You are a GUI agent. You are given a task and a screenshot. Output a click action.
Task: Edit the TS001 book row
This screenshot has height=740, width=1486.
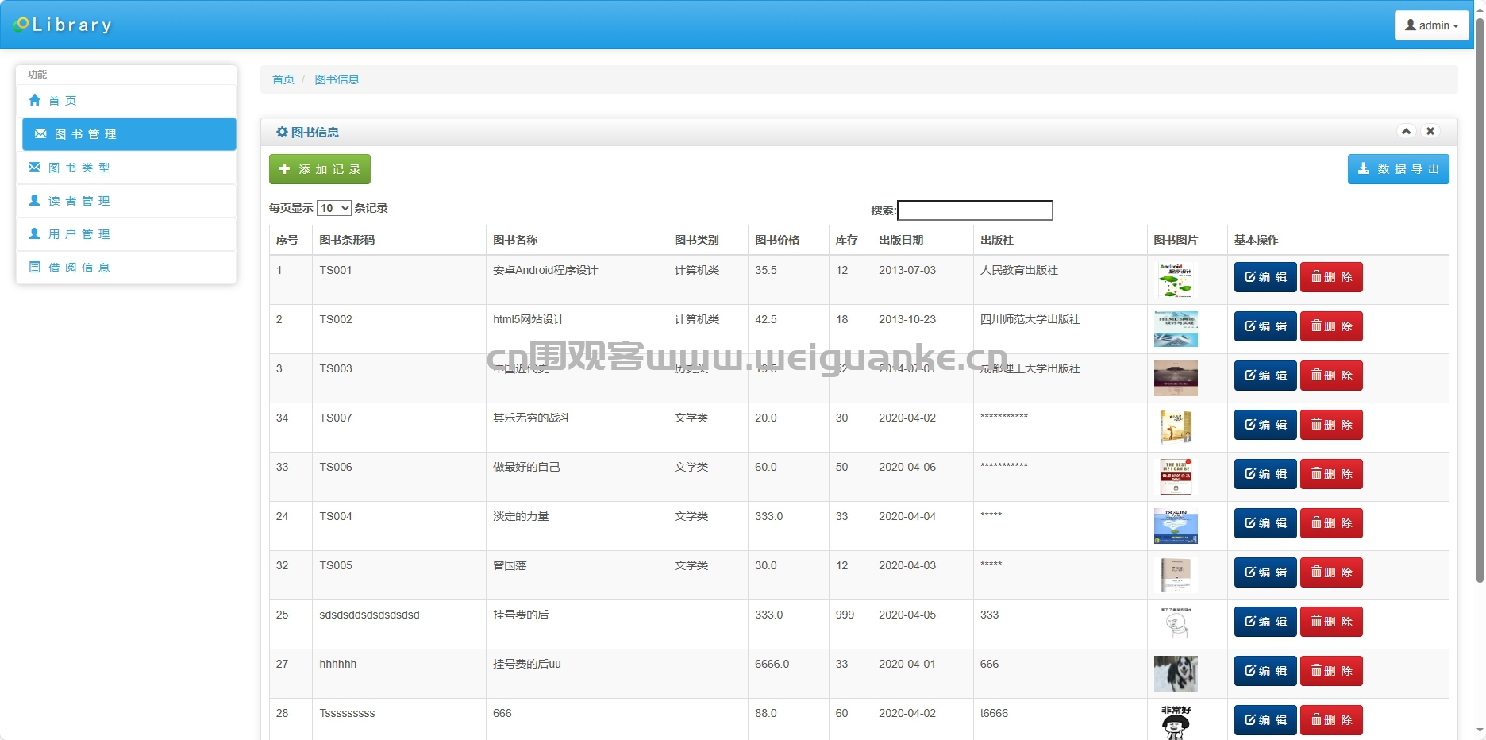point(1265,277)
